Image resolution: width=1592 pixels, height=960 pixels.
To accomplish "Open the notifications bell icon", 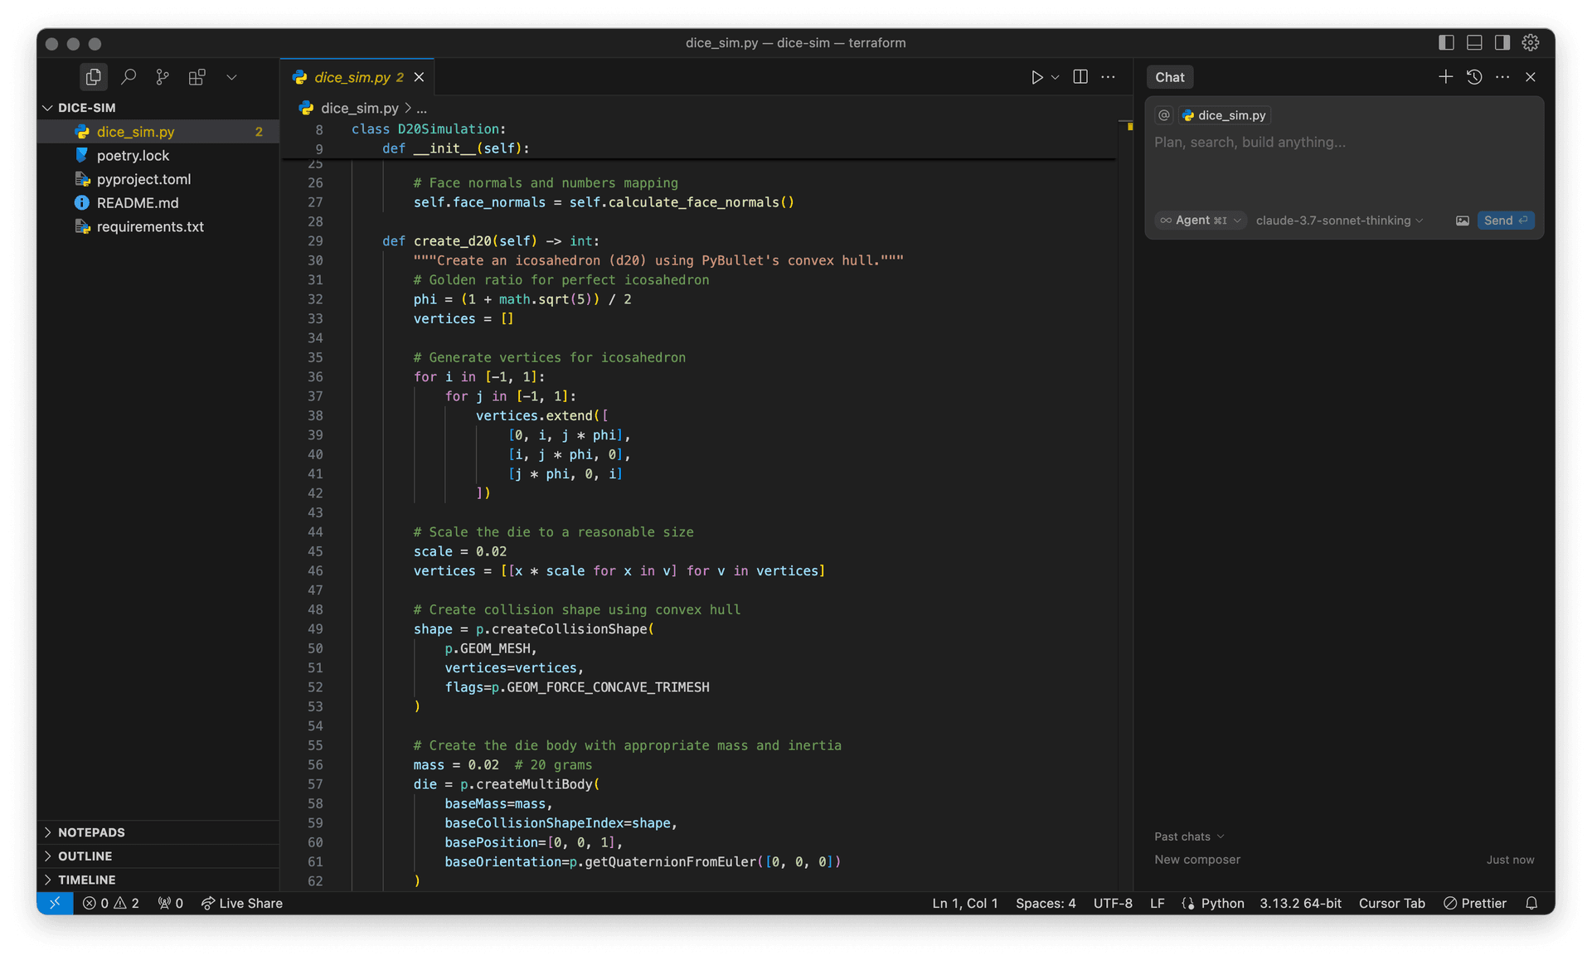I will click(x=1531, y=903).
